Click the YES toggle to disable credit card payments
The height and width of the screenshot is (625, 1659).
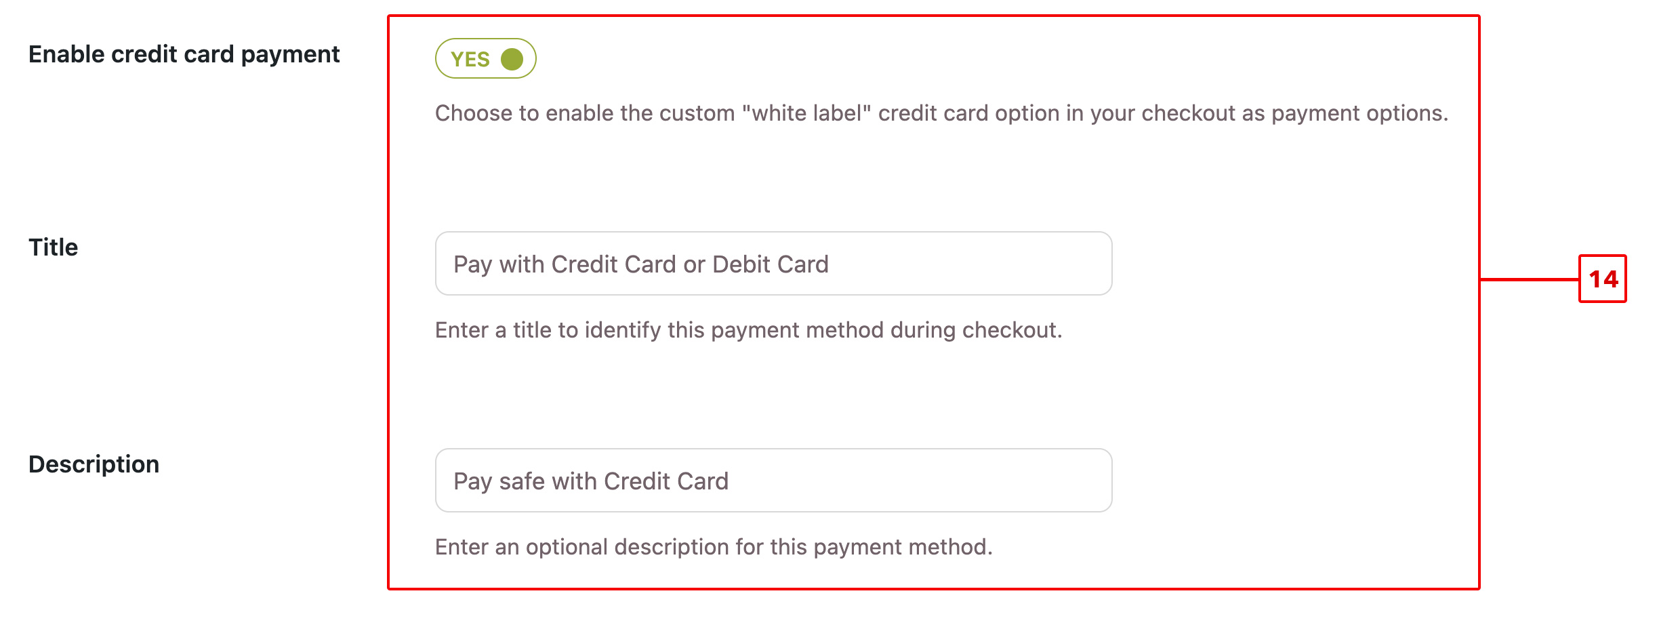coord(485,59)
